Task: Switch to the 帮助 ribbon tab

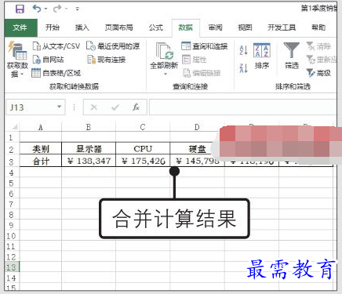Action: click(318, 27)
